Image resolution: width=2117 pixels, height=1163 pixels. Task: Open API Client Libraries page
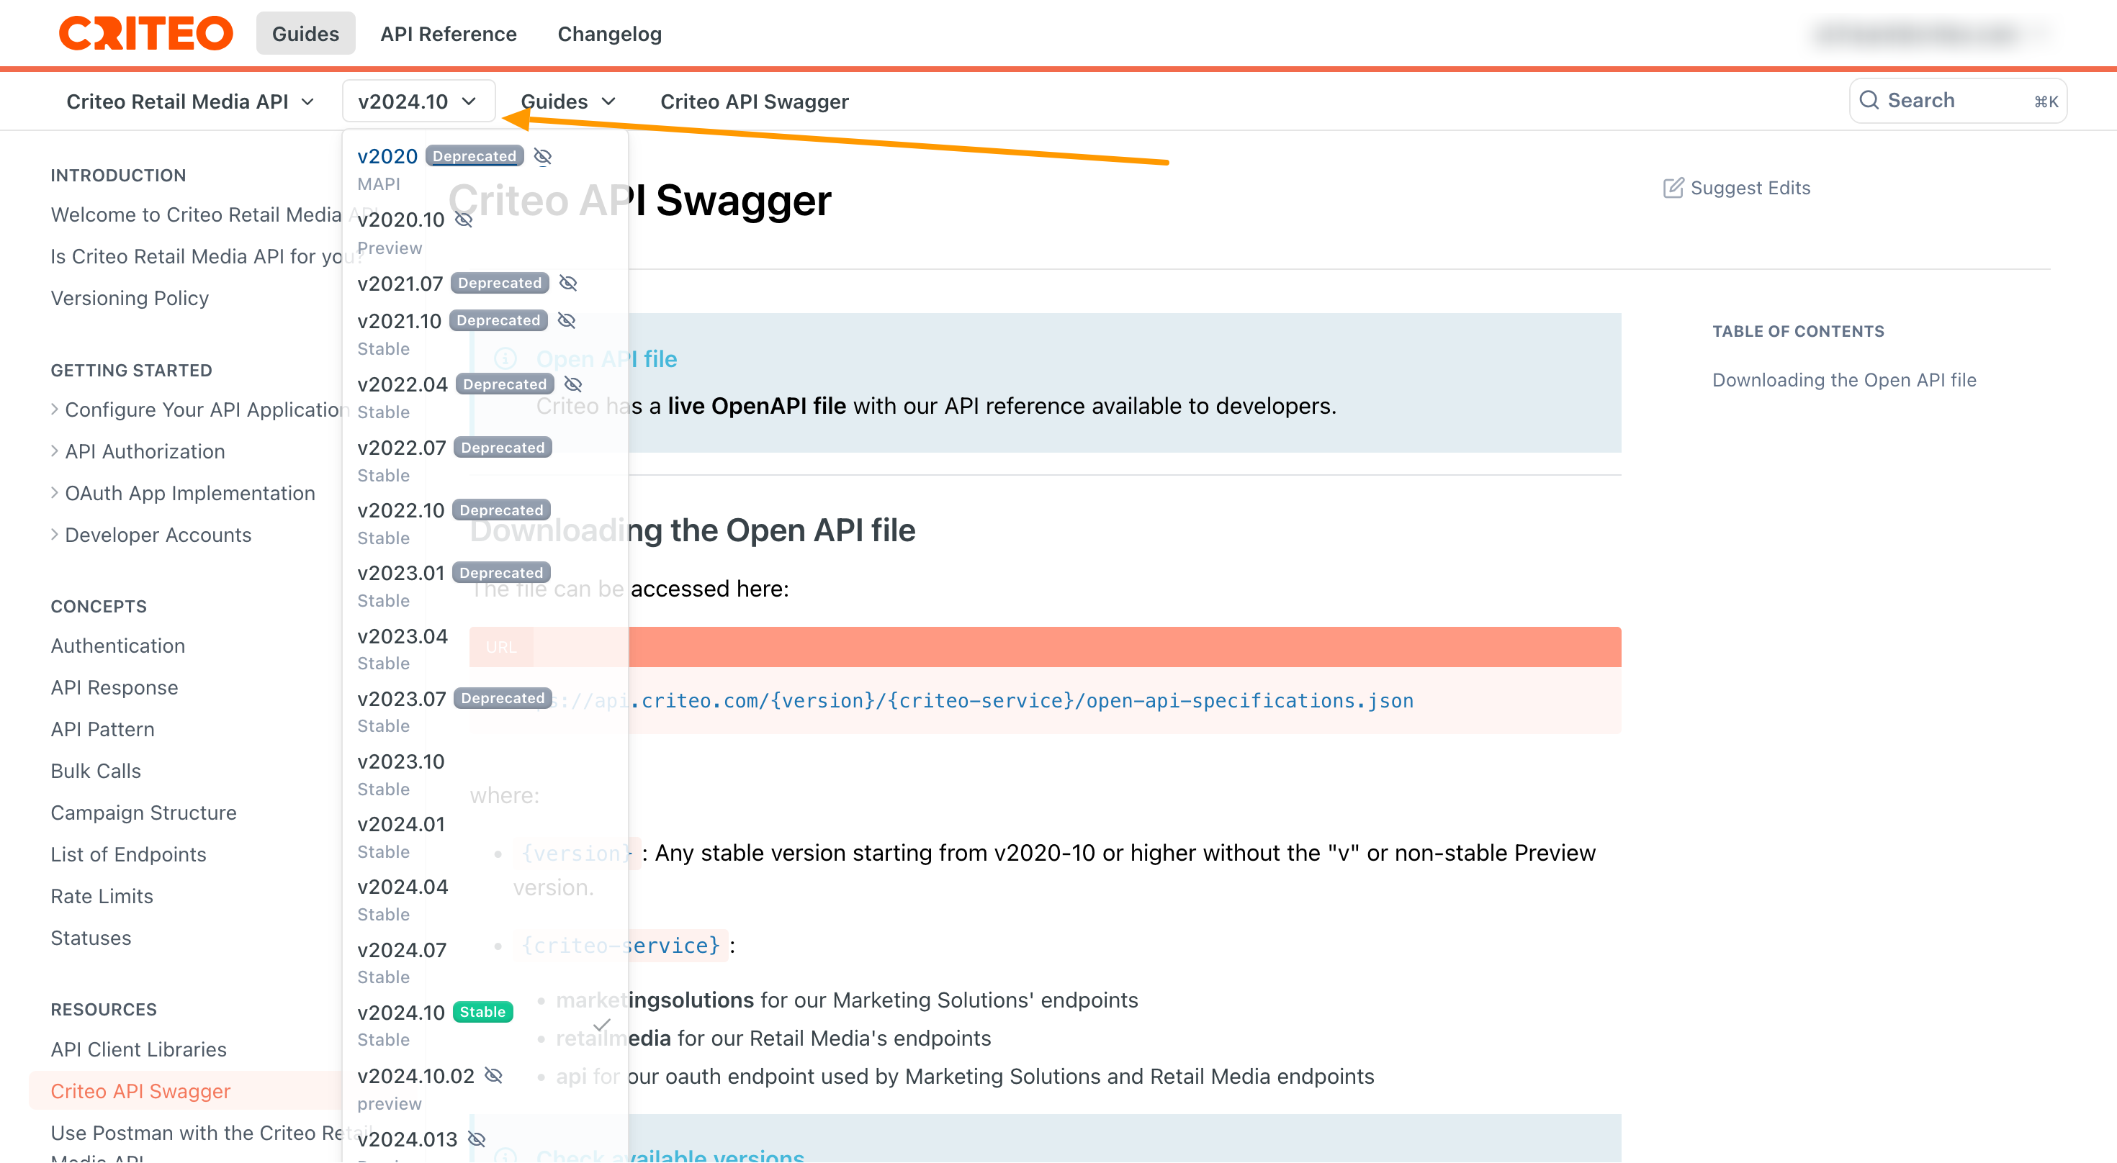[139, 1050]
